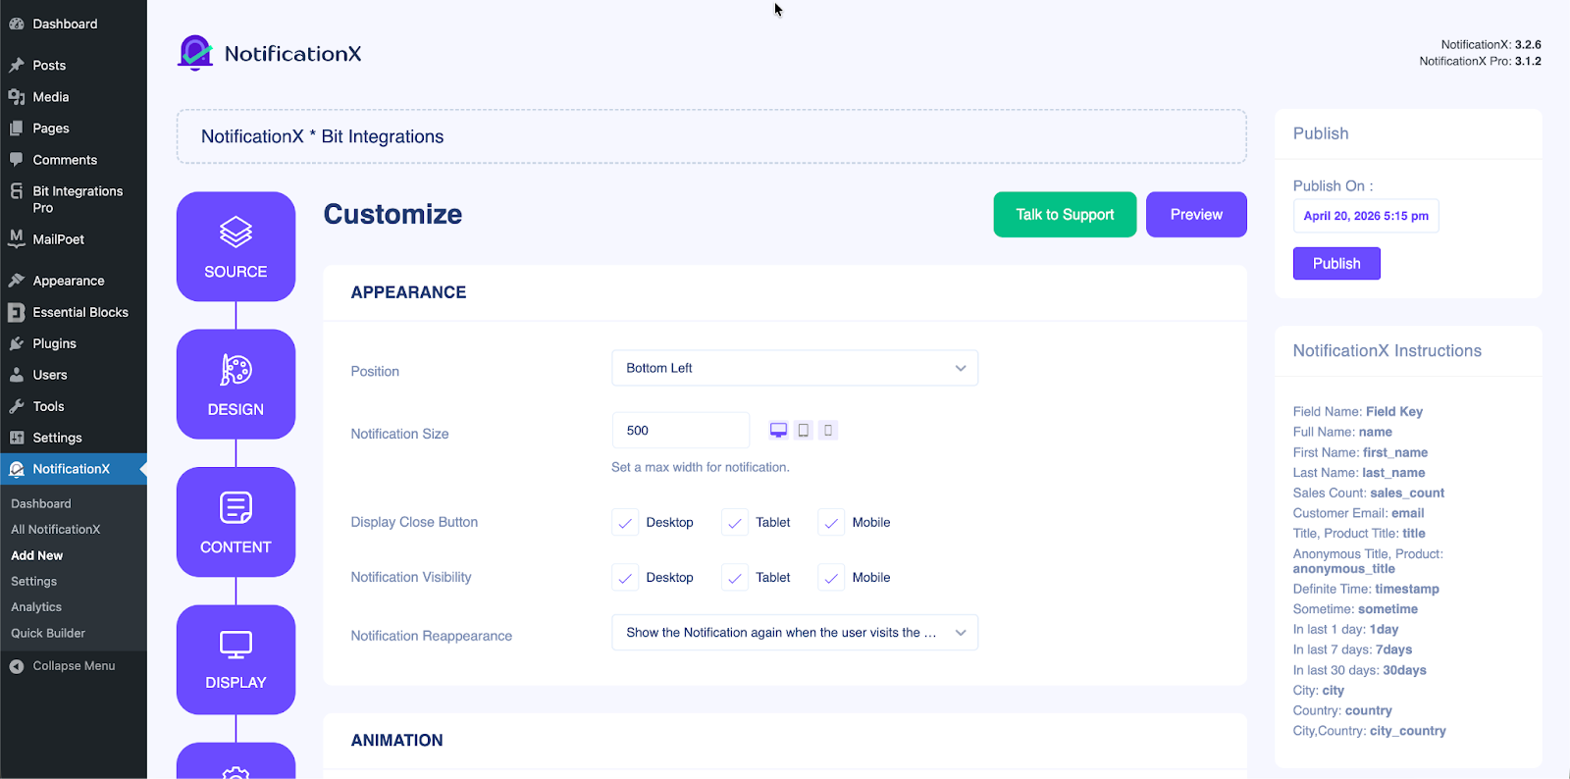Click the Settings sliders icon in sidebar
This screenshot has height=779, width=1570.
click(x=17, y=438)
